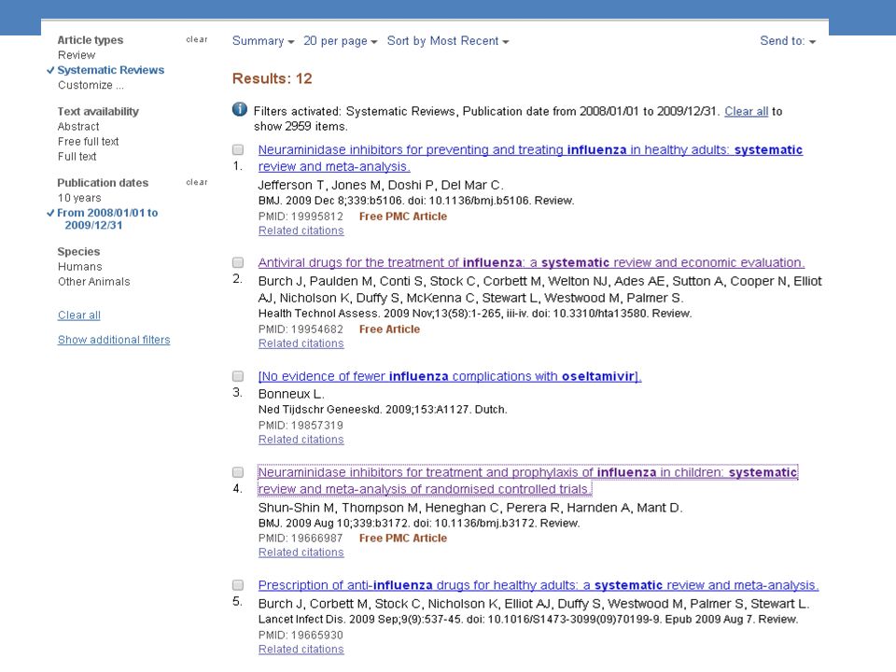896x672 pixels.
Task: Click the Text availability heading
Action: (x=98, y=111)
